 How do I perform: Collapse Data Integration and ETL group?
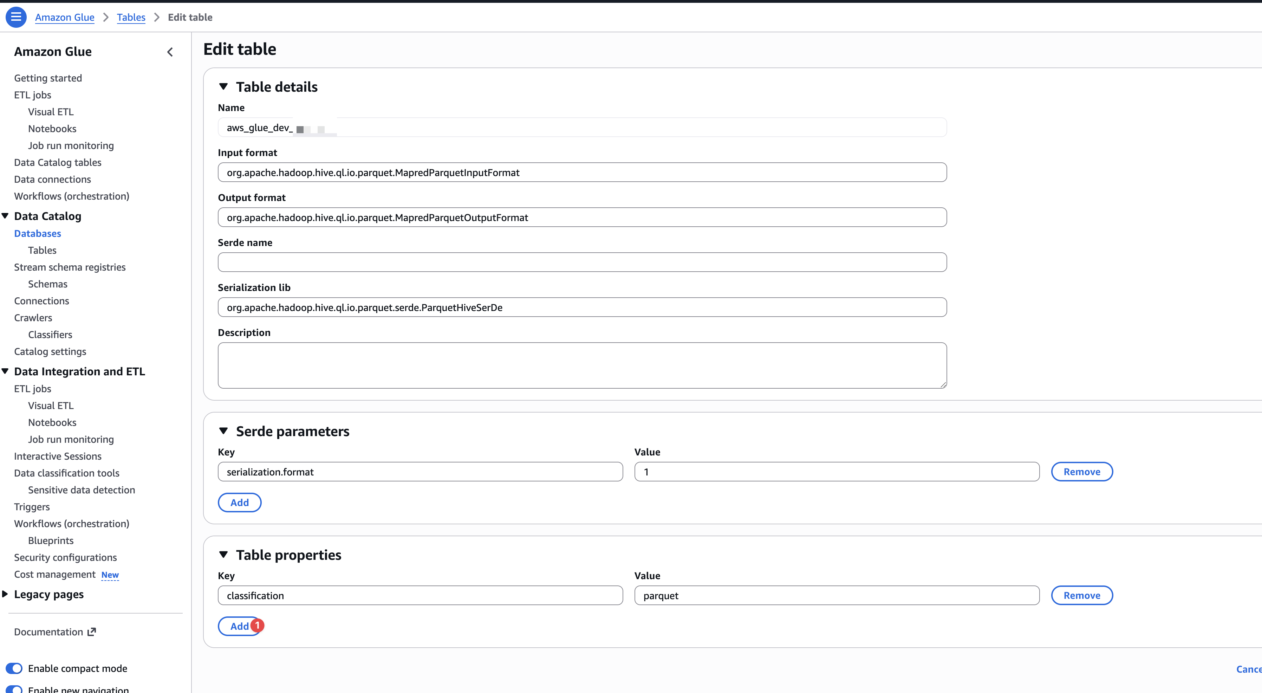(5, 371)
